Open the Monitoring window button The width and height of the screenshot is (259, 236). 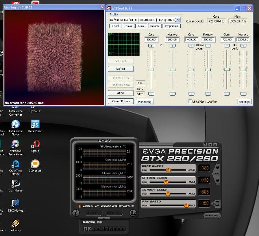coord(145,101)
